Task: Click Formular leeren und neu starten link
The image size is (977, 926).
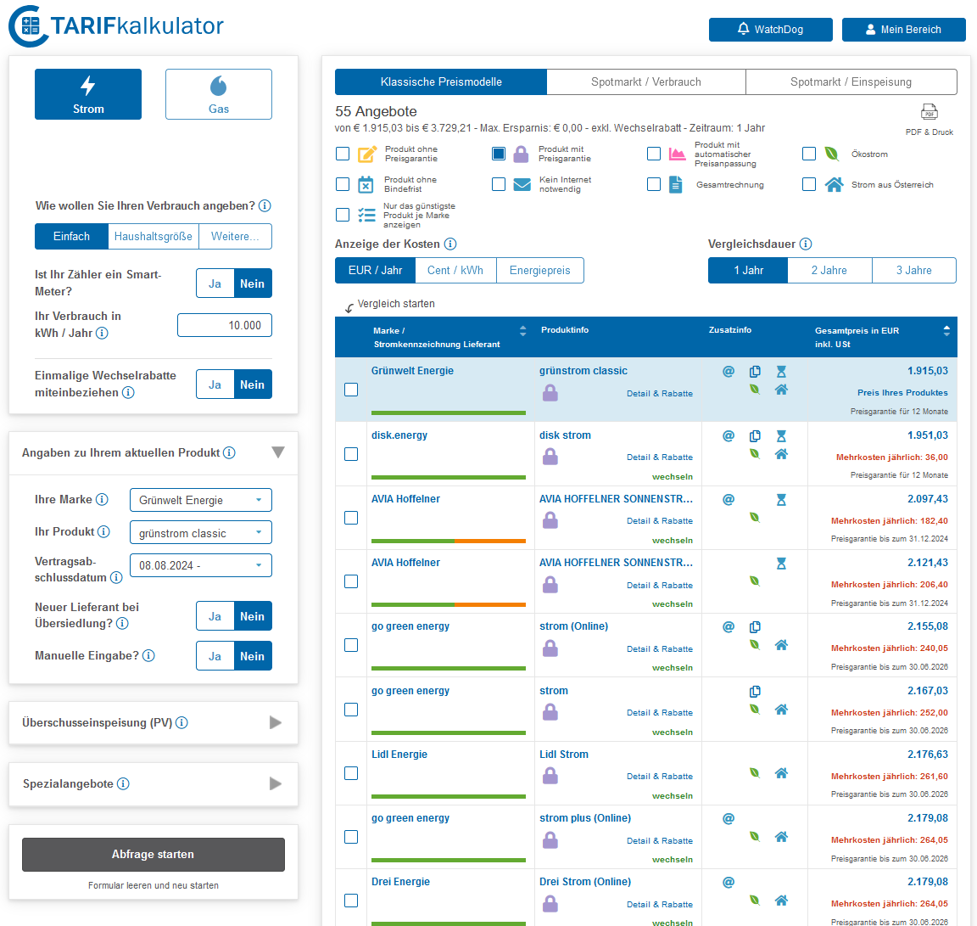Action: click(154, 885)
